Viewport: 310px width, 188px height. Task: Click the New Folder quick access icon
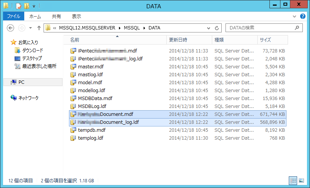click(x=27, y=6)
